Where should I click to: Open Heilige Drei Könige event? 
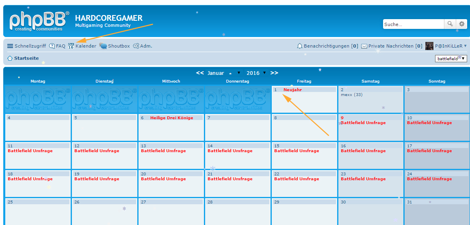(172, 118)
